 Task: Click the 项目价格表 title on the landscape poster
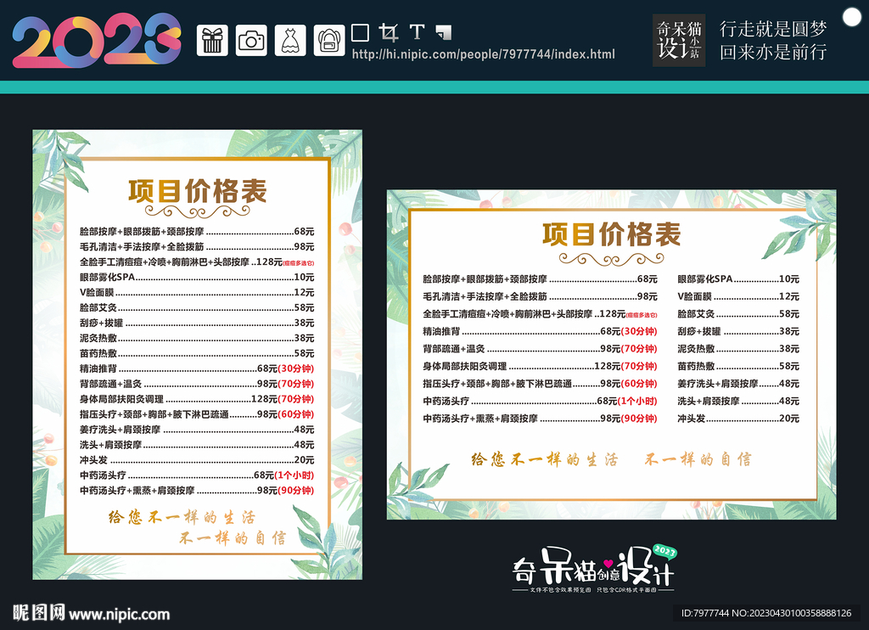click(x=611, y=234)
